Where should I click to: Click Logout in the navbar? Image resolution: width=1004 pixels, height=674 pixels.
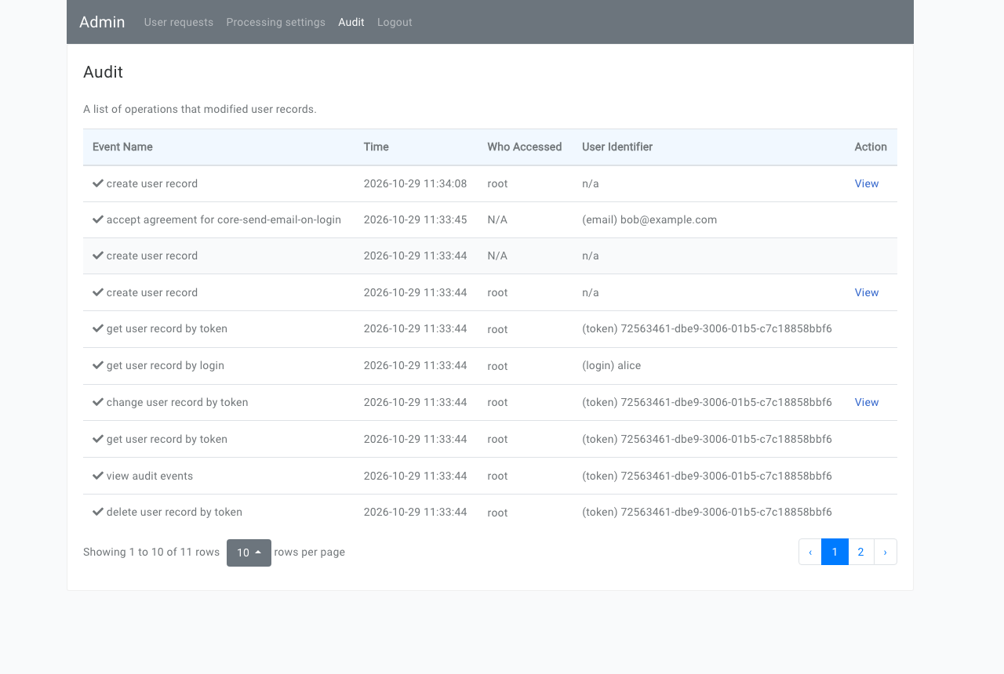point(395,22)
